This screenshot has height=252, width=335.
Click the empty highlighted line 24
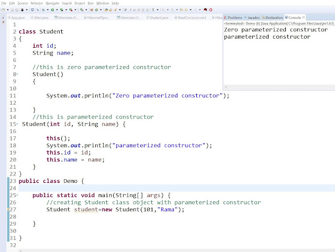(177, 188)
